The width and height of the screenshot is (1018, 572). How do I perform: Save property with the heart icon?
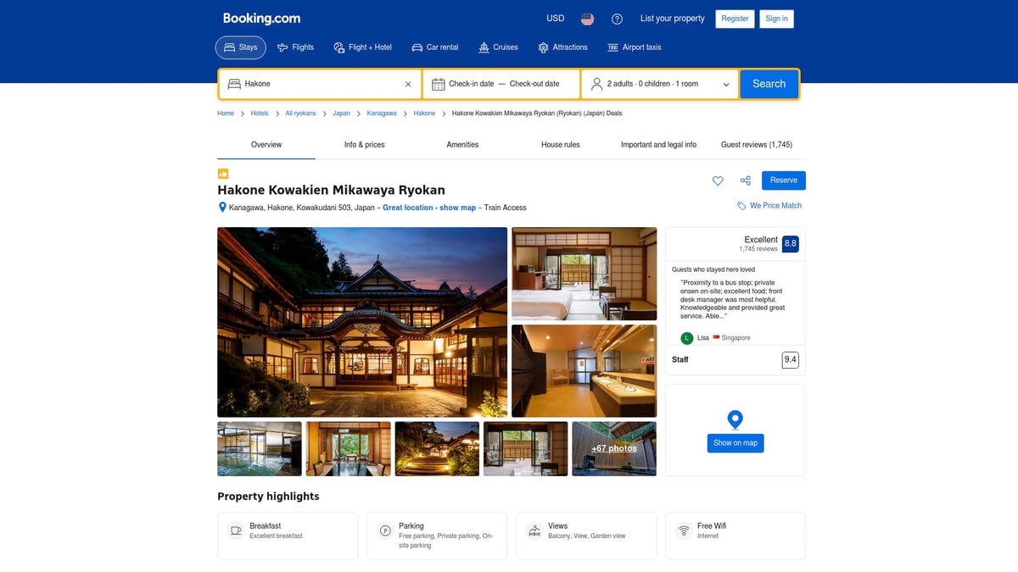(x=718, y=180)
